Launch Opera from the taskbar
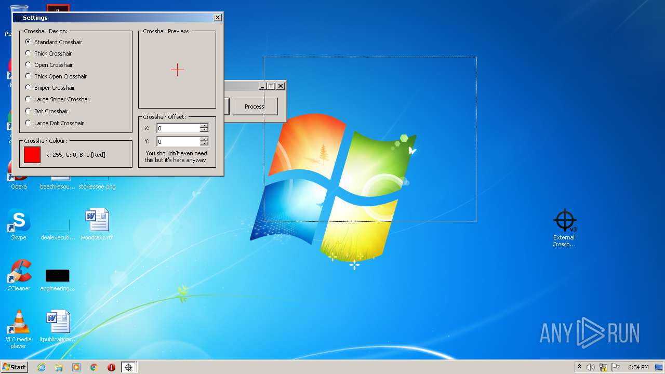This screenshot has width=665, height=374. [111, 367]
